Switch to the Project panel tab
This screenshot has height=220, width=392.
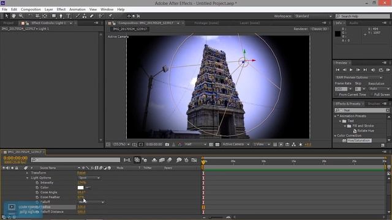click(x=8, y=23)
